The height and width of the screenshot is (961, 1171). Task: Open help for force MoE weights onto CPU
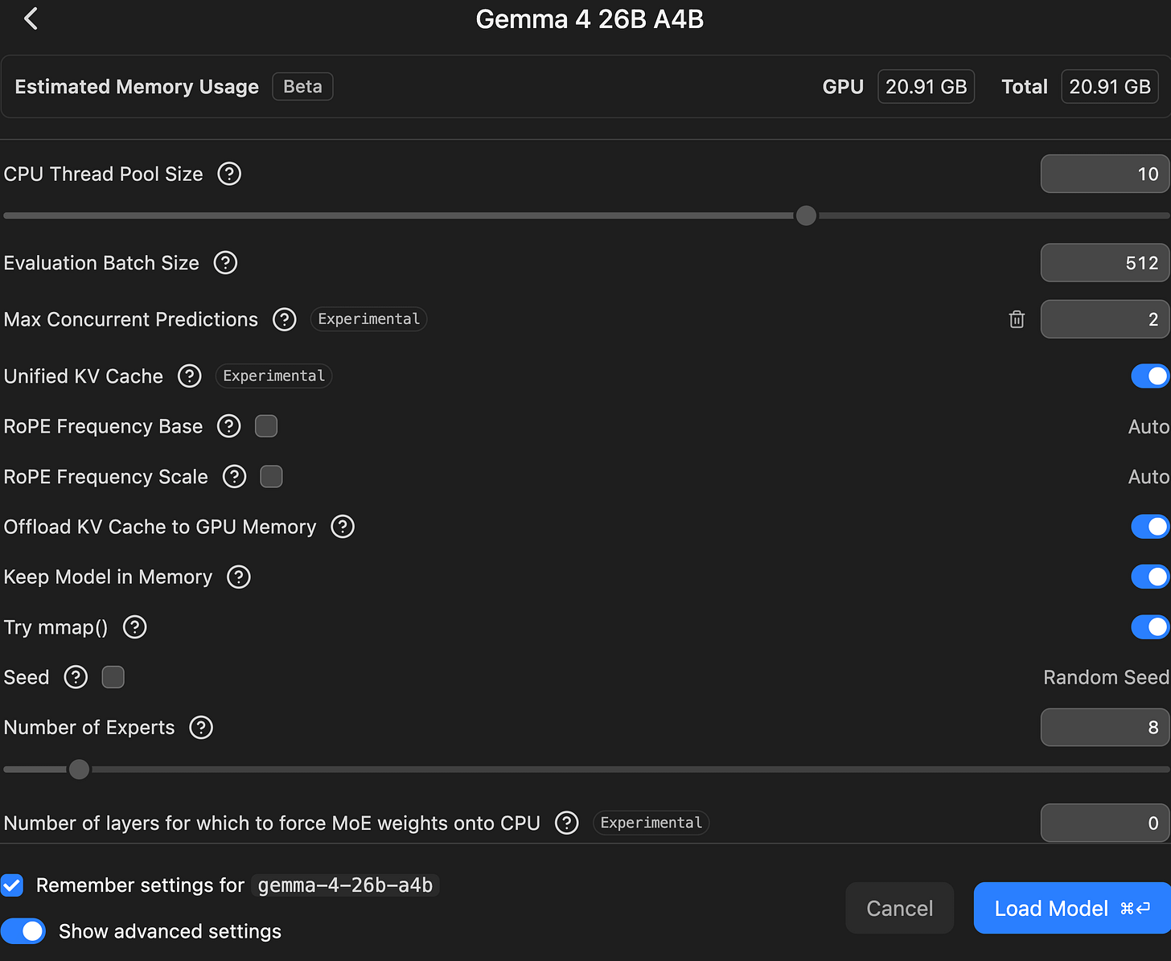(567, 823)
